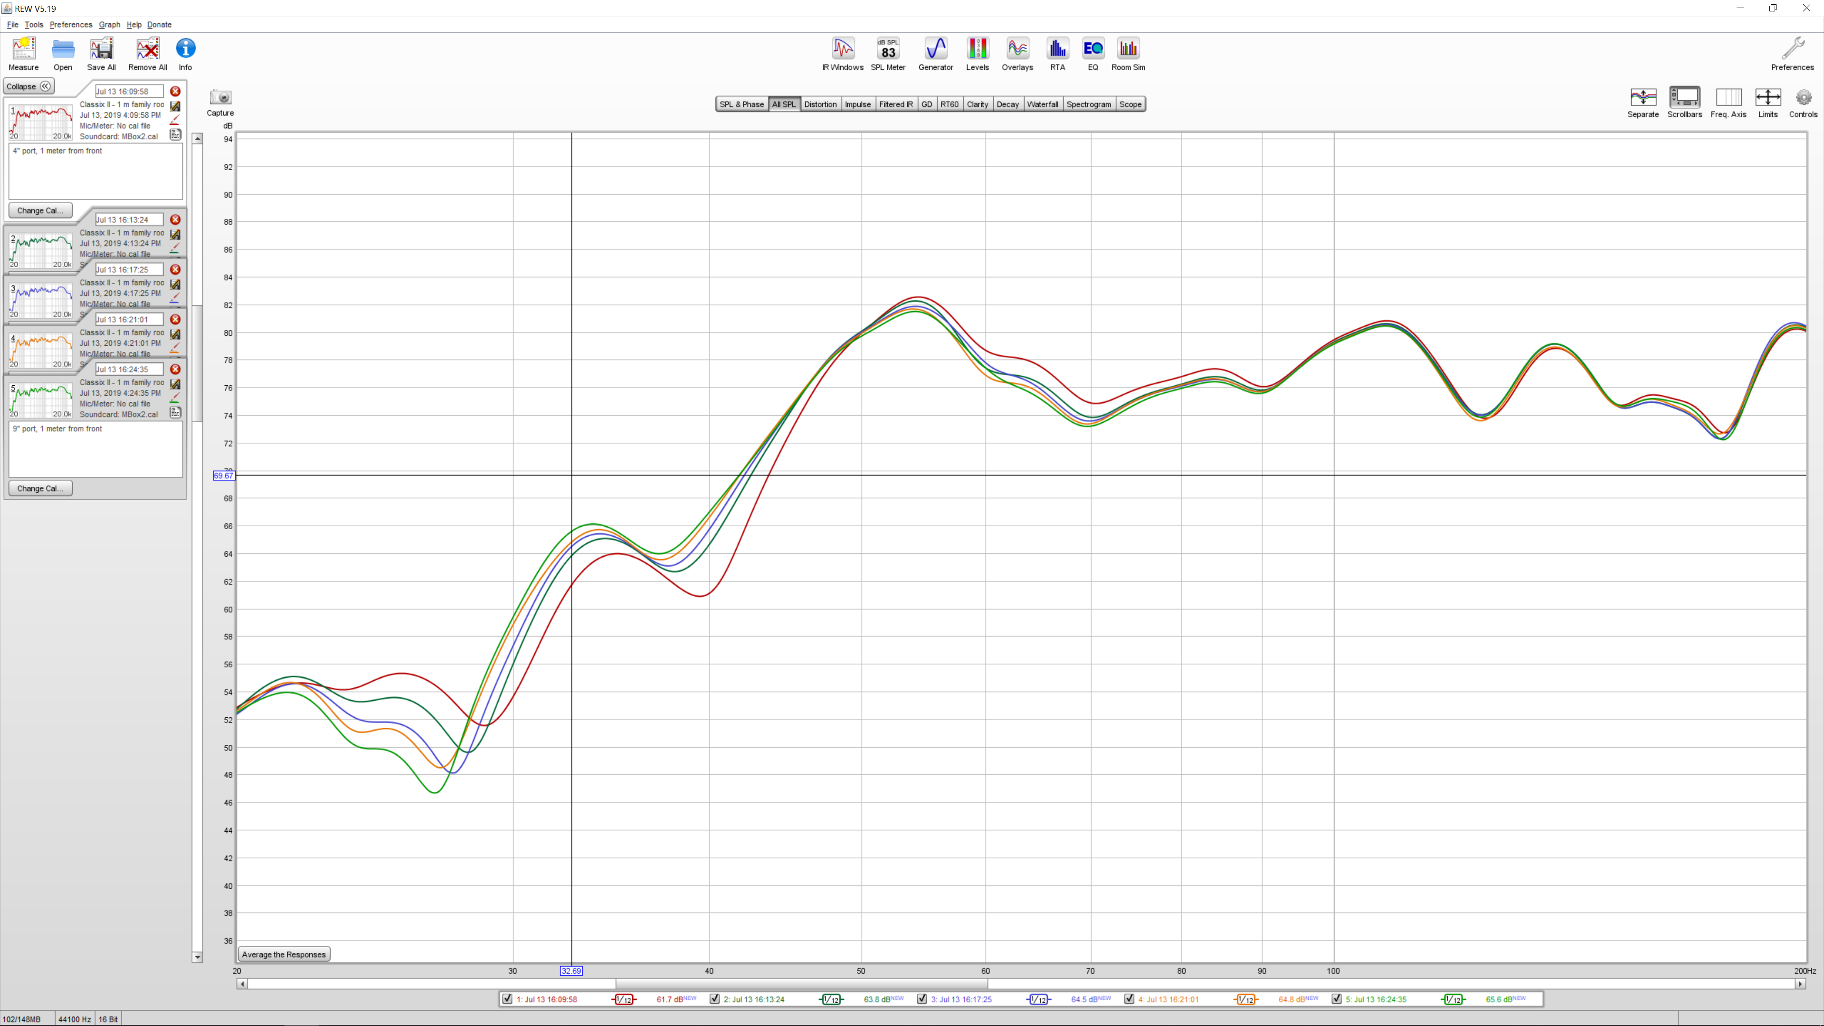Image resolution: width=1824 pixels, height=1026 pixels.
Task: Open a measurement file with Open
Action: coord(63,54)
